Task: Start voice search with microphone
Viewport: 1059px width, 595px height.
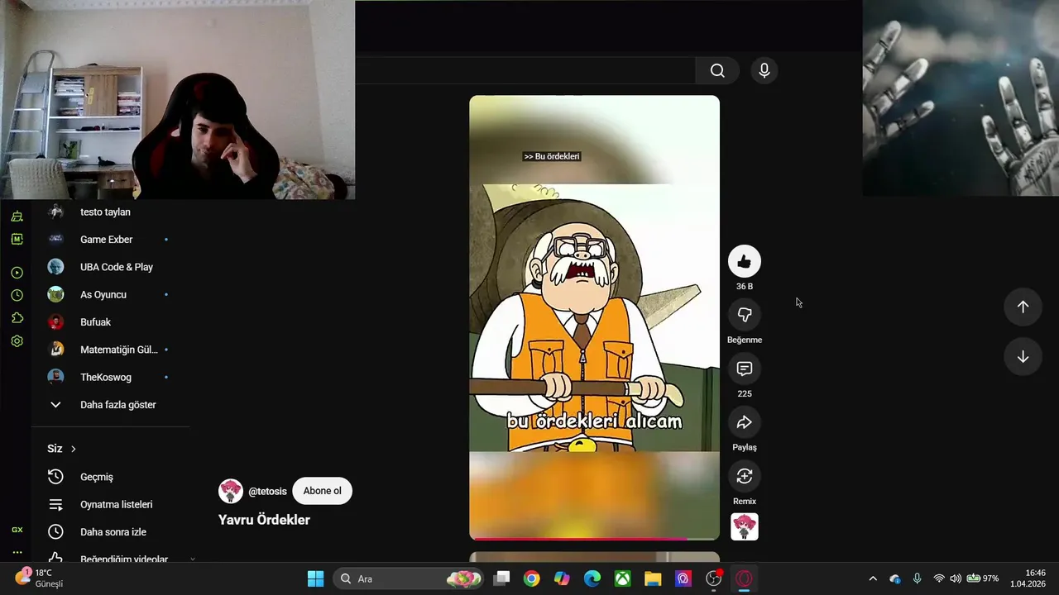Action: [x=764, y=71]
